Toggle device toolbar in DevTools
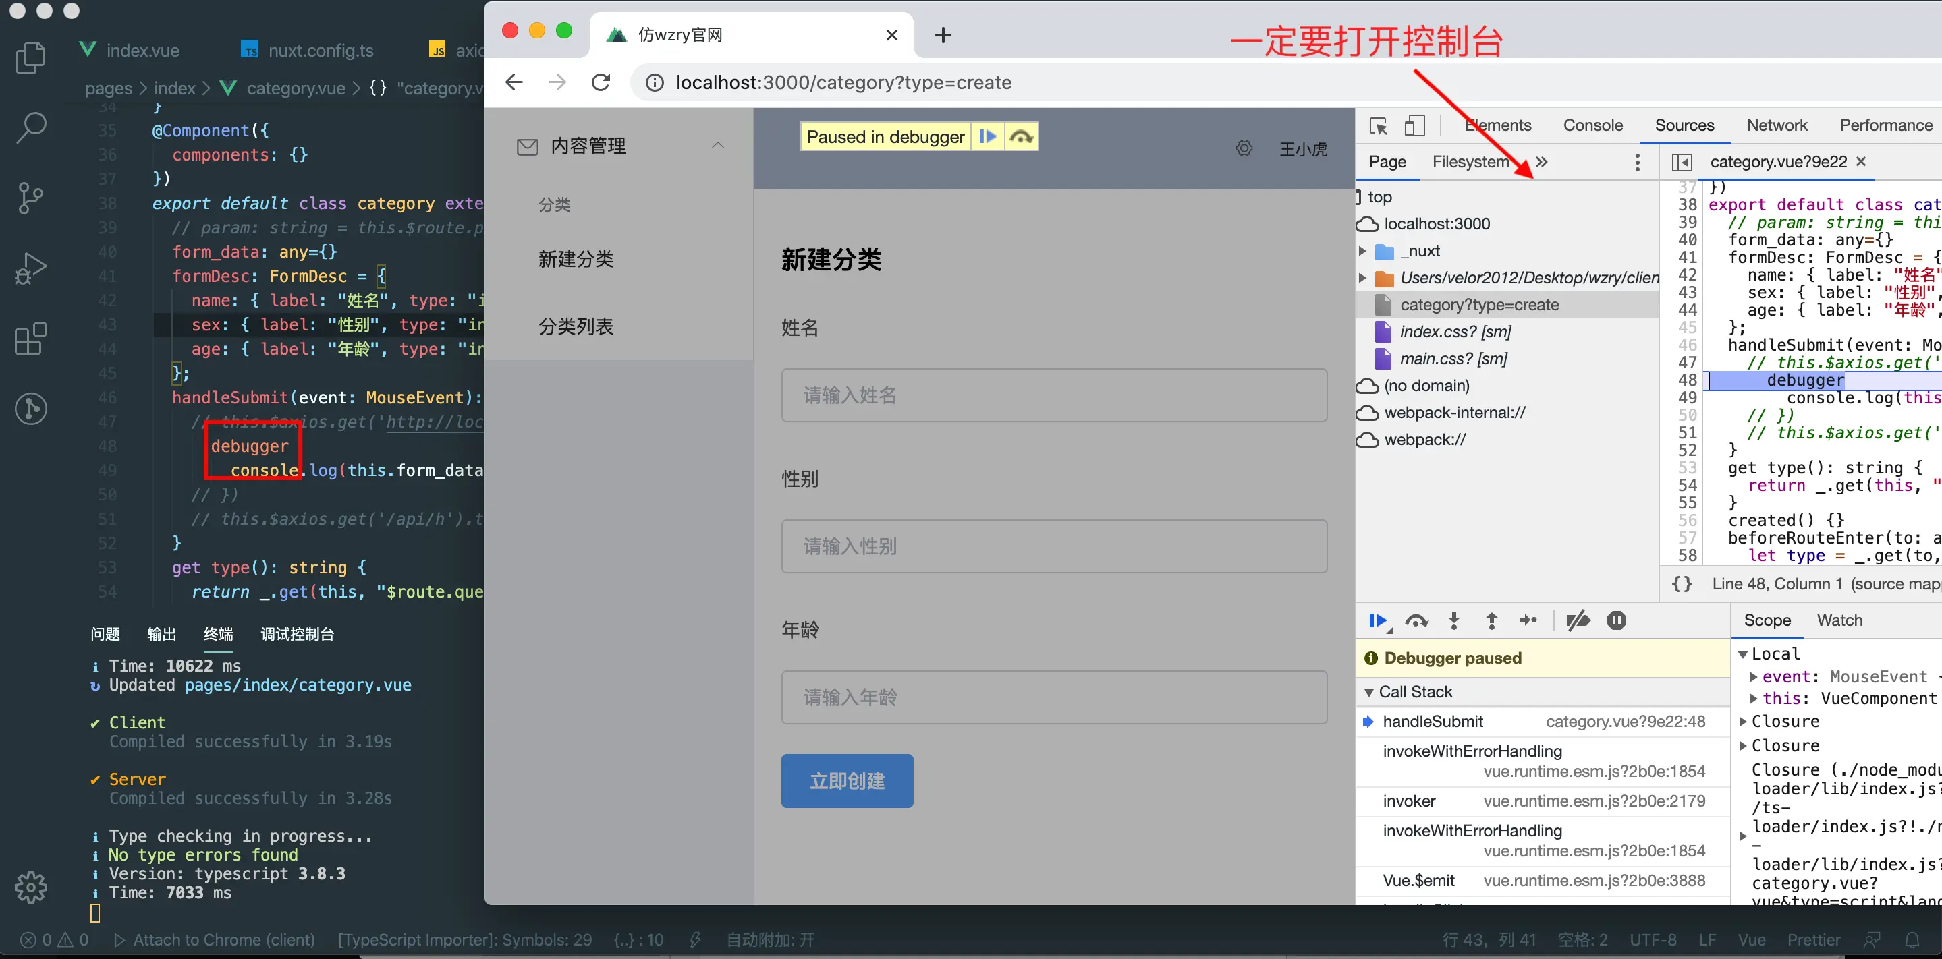 (x=1414, y=126)
